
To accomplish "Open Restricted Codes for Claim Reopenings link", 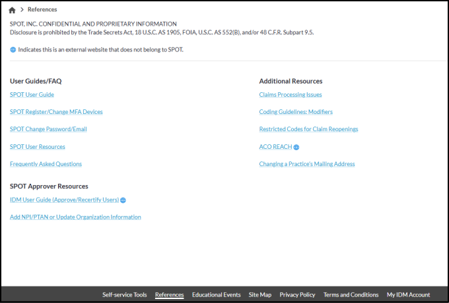I will [309, 129].
